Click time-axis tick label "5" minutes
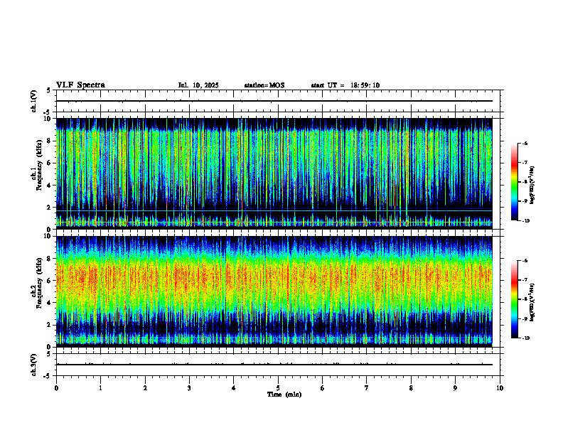Image resolution: width=563 pixels, height=435 pixels. click(x=278, y=388)
